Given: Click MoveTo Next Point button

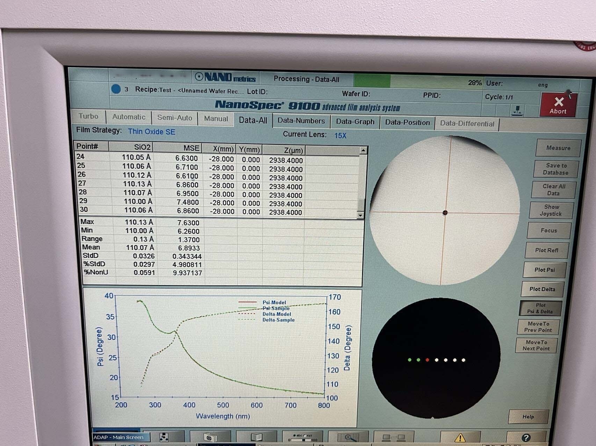Looking at the screenshot, I should click(x=536, y=345).
